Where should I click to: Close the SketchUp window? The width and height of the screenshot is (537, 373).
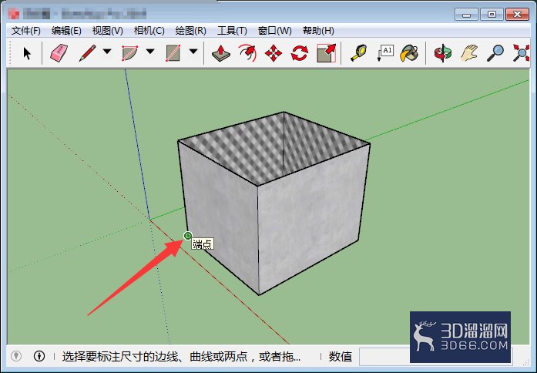click(517, 15)
